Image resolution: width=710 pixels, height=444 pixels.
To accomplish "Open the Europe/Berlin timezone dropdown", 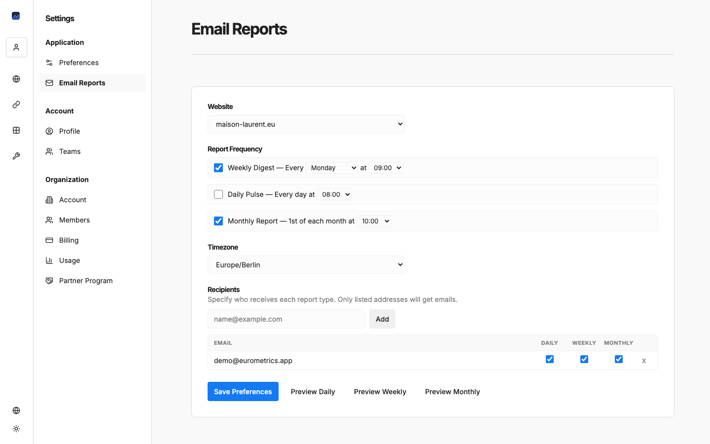I will 306,265.
